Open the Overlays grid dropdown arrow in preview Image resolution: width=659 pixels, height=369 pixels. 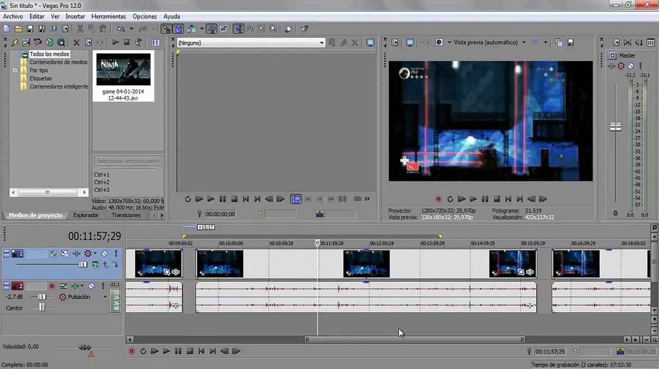point(545,43)
